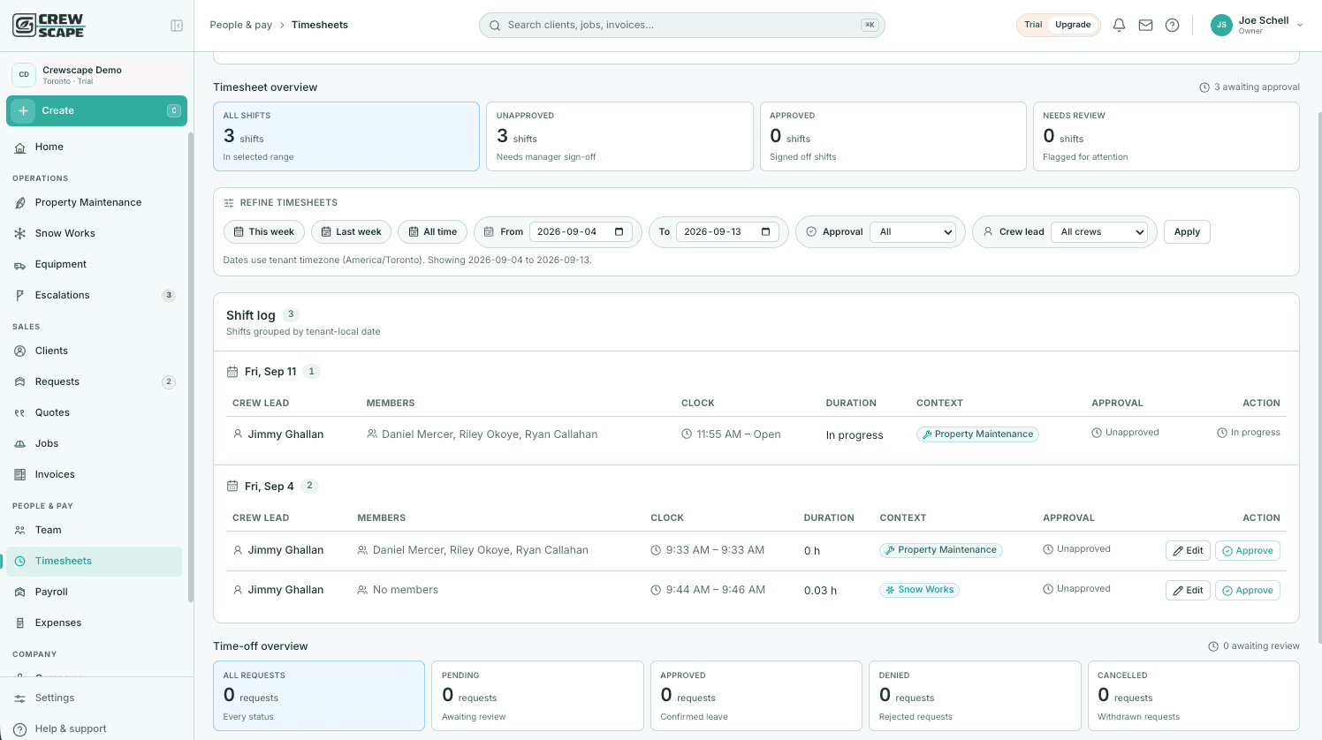Filter timesheets to Last week
1322x740 pixels.
[352, 232]
